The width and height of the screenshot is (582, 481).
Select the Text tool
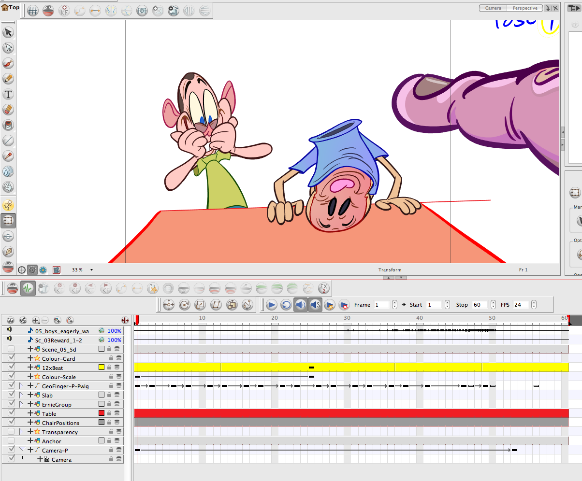pyautogui.click(x=8, y=94)
